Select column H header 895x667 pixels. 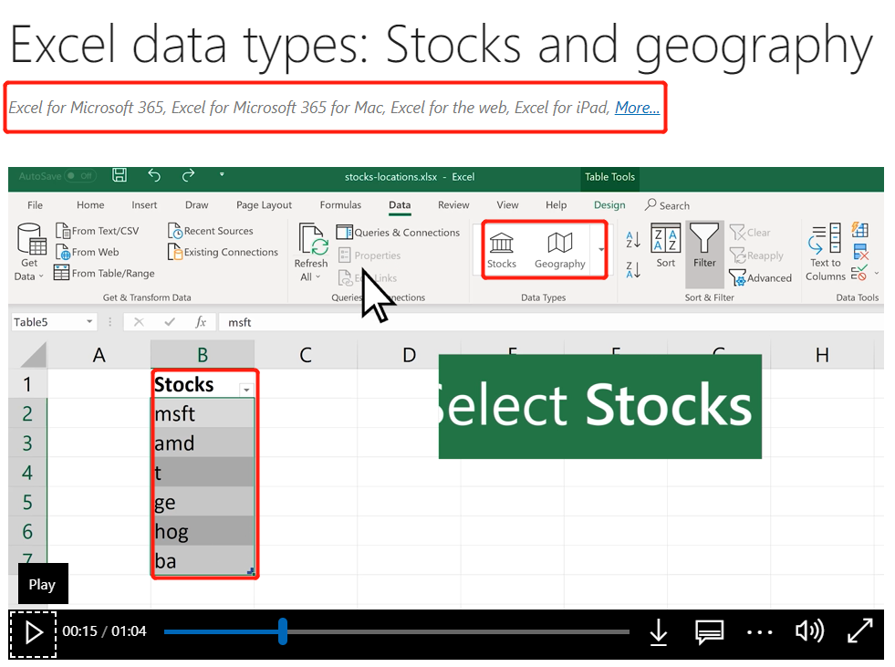coord(822,355)
